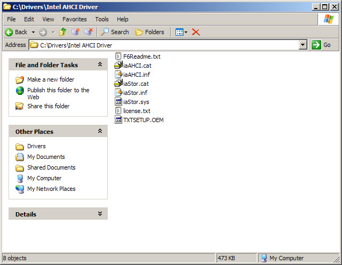Click the 473 KB status bar entry
Viewport: 342px width, 265px height.
[x=226, y=258]
